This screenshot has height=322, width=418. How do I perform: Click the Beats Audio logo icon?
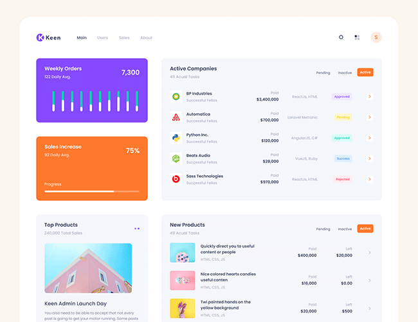(175, 158)
